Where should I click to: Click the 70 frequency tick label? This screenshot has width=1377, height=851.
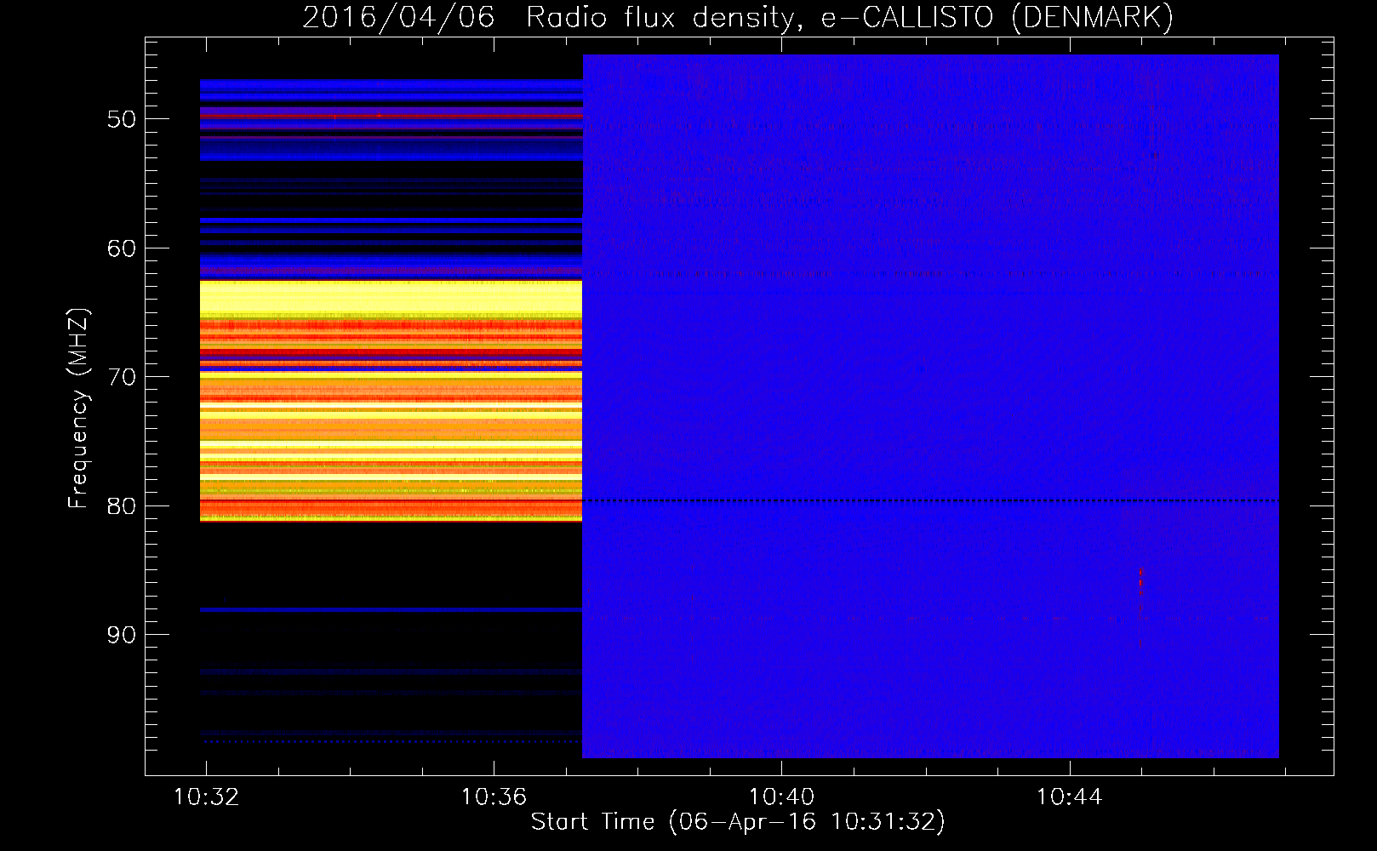pos(122,377)
